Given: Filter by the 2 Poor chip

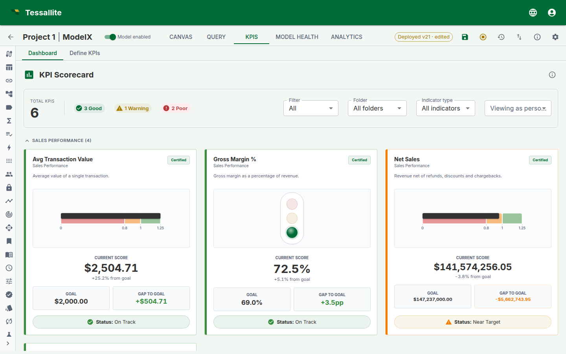Looking at the screenshot, I should tap(176, 108).
